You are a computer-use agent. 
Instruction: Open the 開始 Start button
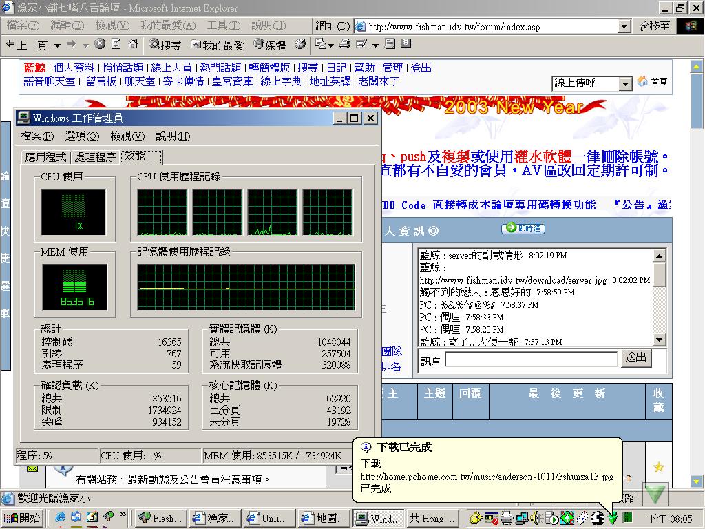22,518
